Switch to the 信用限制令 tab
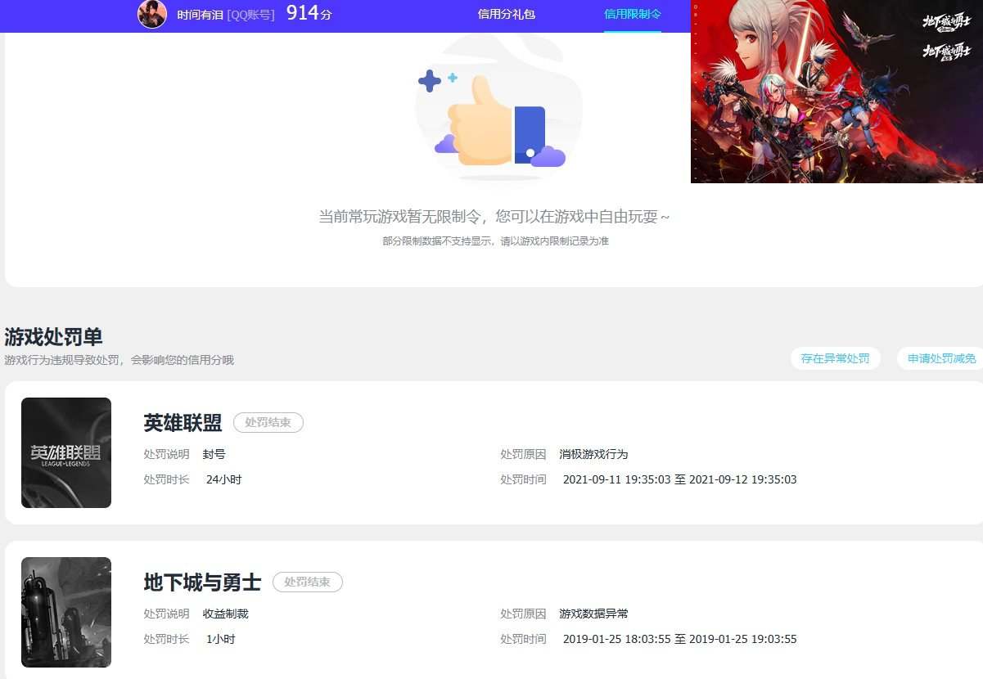The image size is (983, 679). [633, 14]
